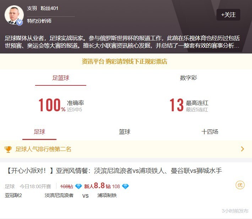
Task: Switch to the 数字彩 tab
Action: click(x=188, y=78)
